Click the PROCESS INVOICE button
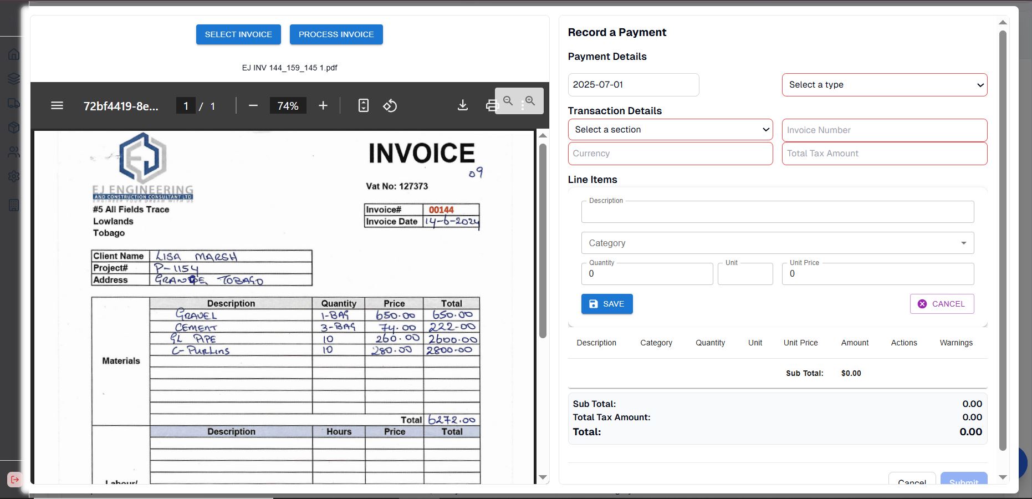The width and height of the screenshot is (1032, 499). click(336, 34)
